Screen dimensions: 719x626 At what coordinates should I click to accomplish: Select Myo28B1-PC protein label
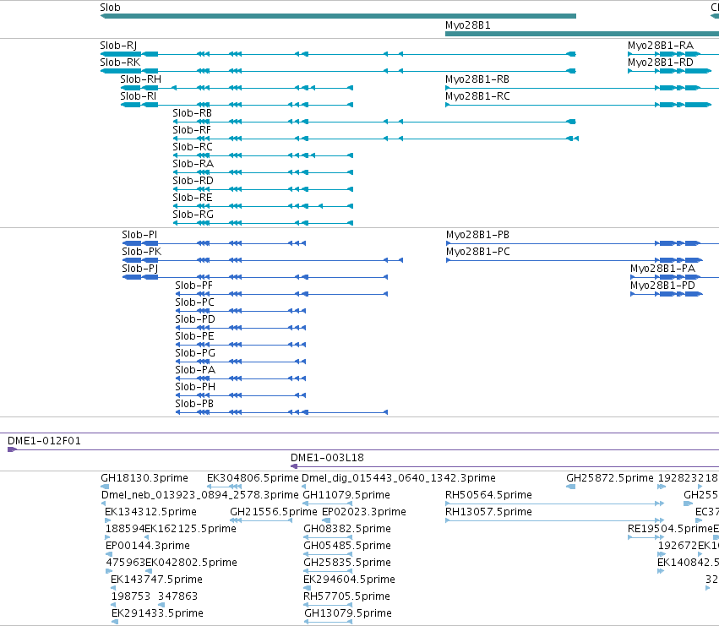478,252
